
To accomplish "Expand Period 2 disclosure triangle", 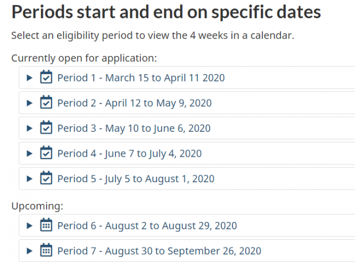I will tap(29, 103).
